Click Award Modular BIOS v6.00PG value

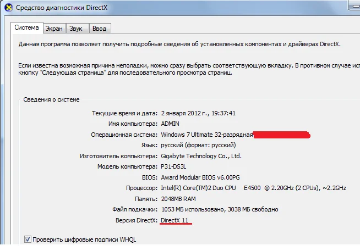click(x=200, y=177)
